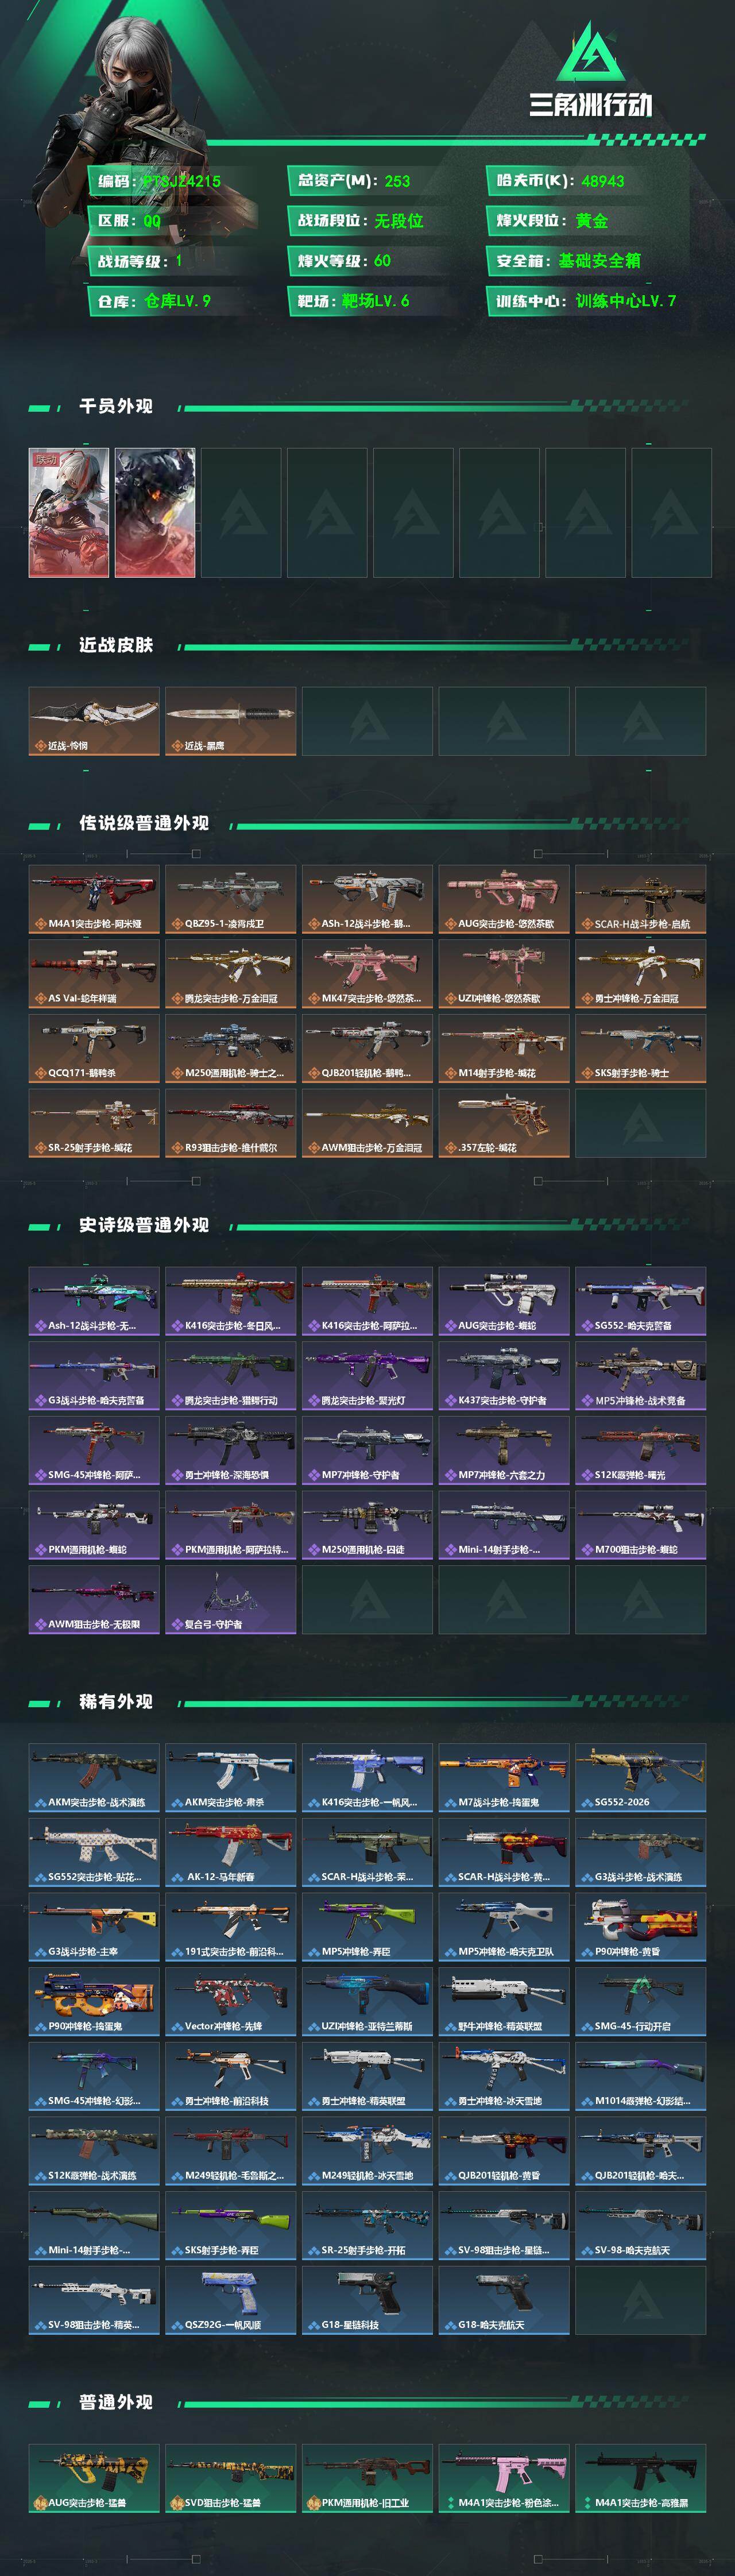The height and width of the screenshot is (2576, 735).
Task: Pick the QSZ92G pistol skin
Action: tap(230, 2300)
